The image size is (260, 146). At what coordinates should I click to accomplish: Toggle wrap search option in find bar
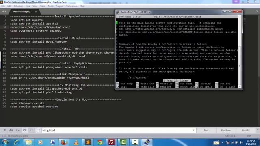(x=25, y=130)
